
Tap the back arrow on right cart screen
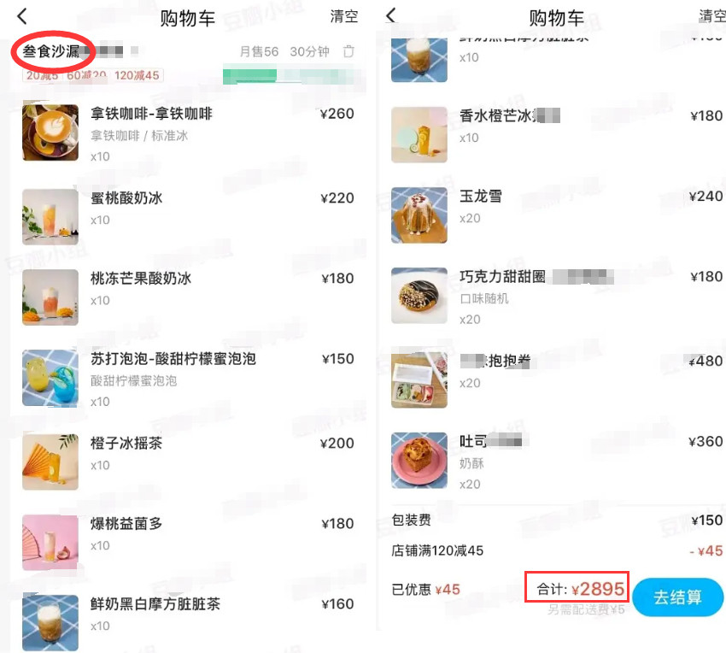click(391, 15)
